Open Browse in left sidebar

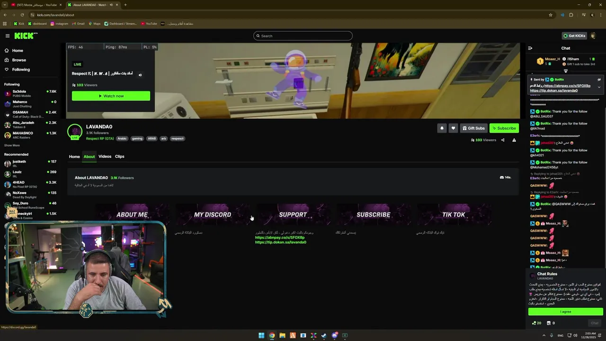coord(19,60)
